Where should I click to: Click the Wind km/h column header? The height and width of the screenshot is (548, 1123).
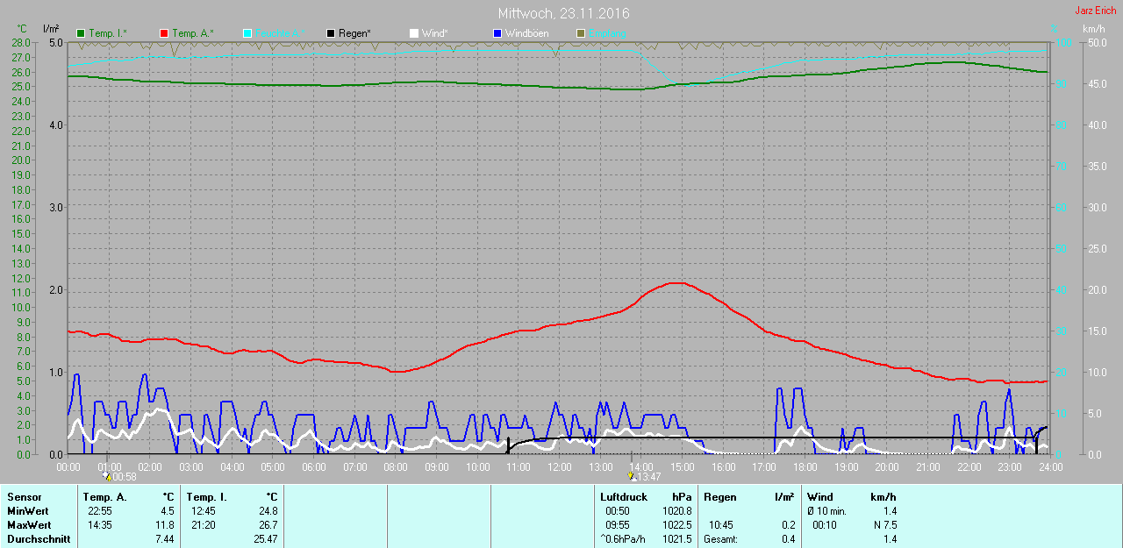pos(883,497)
